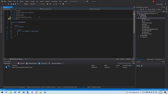Image resolution: width=168 pixels, height=94 pixels.
Task: Open File Explorer from the taskbar
Action: click(10, 92)
